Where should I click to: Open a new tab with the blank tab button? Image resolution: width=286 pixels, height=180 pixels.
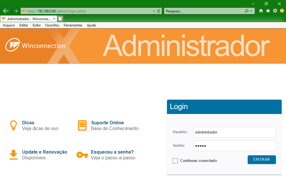pyautogui.click(x=60, y=19)
